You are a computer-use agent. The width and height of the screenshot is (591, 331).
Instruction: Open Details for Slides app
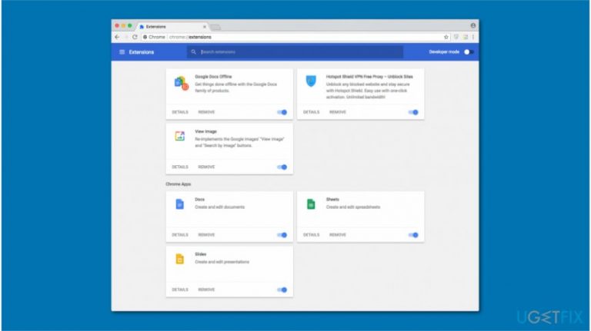(x=180, y=290)
